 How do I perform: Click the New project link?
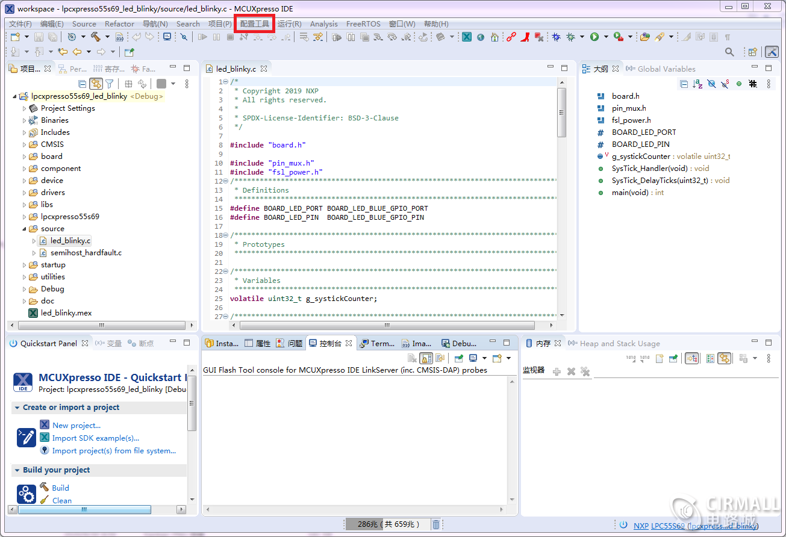coord(76,425)
